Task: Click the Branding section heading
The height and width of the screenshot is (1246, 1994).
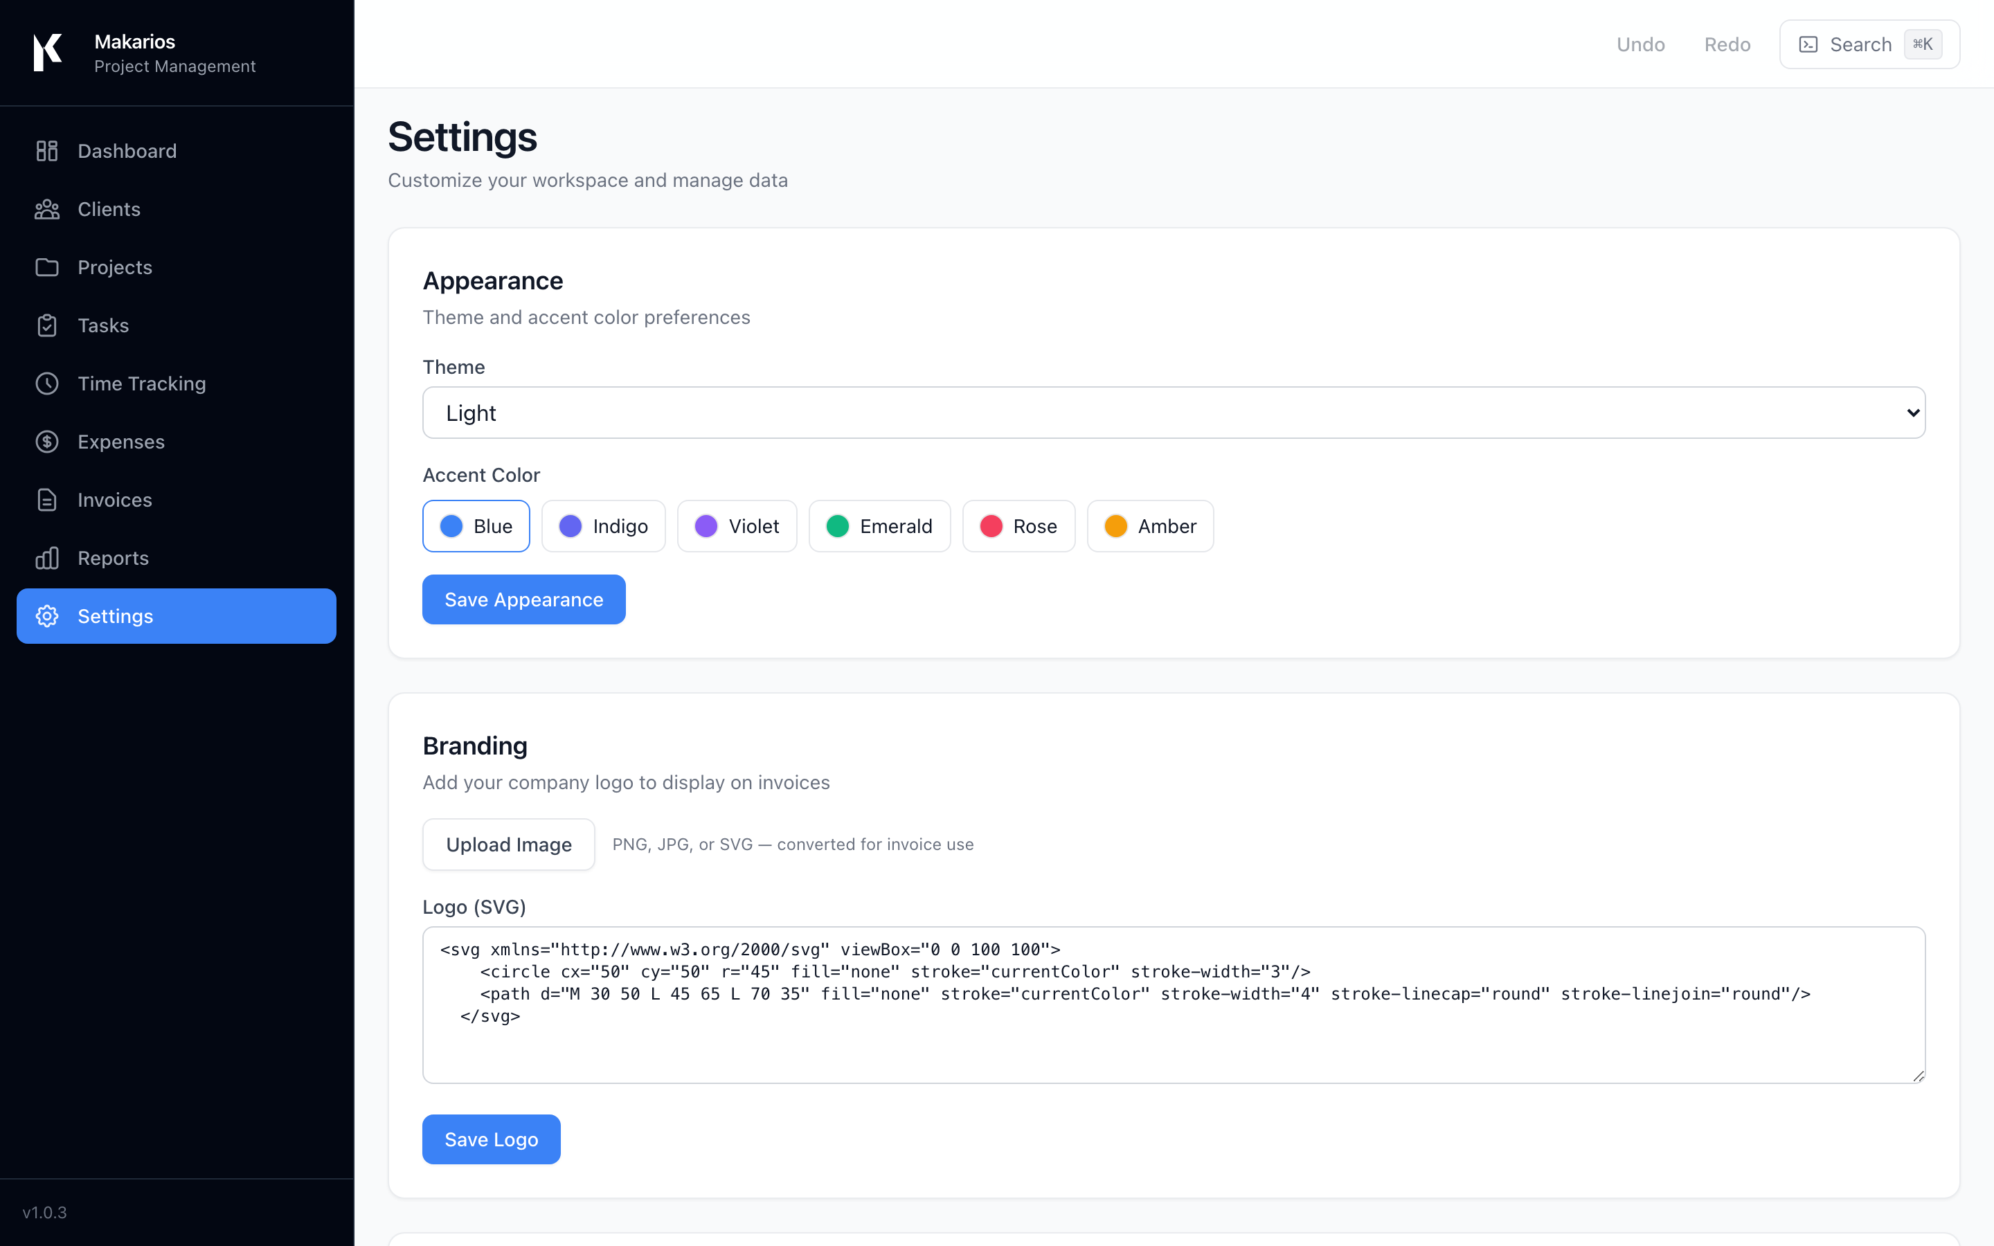Action: (x=474, y=746)
